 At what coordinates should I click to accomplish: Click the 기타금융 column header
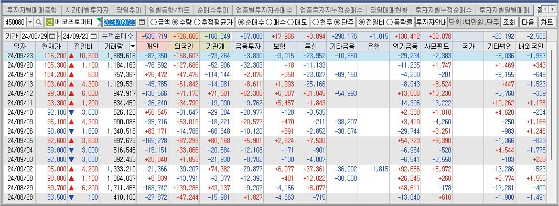[x=342, y=46]
